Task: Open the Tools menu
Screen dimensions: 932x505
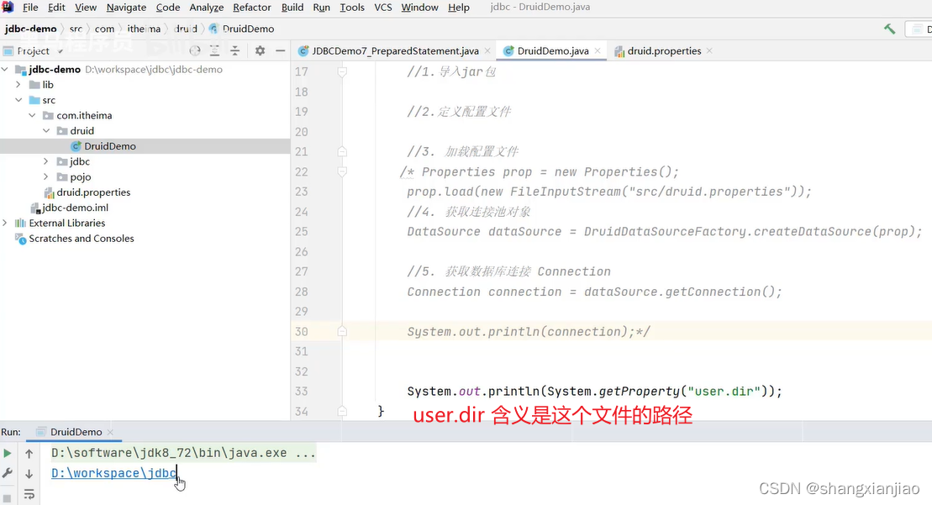Action: (x=352, y=7)
